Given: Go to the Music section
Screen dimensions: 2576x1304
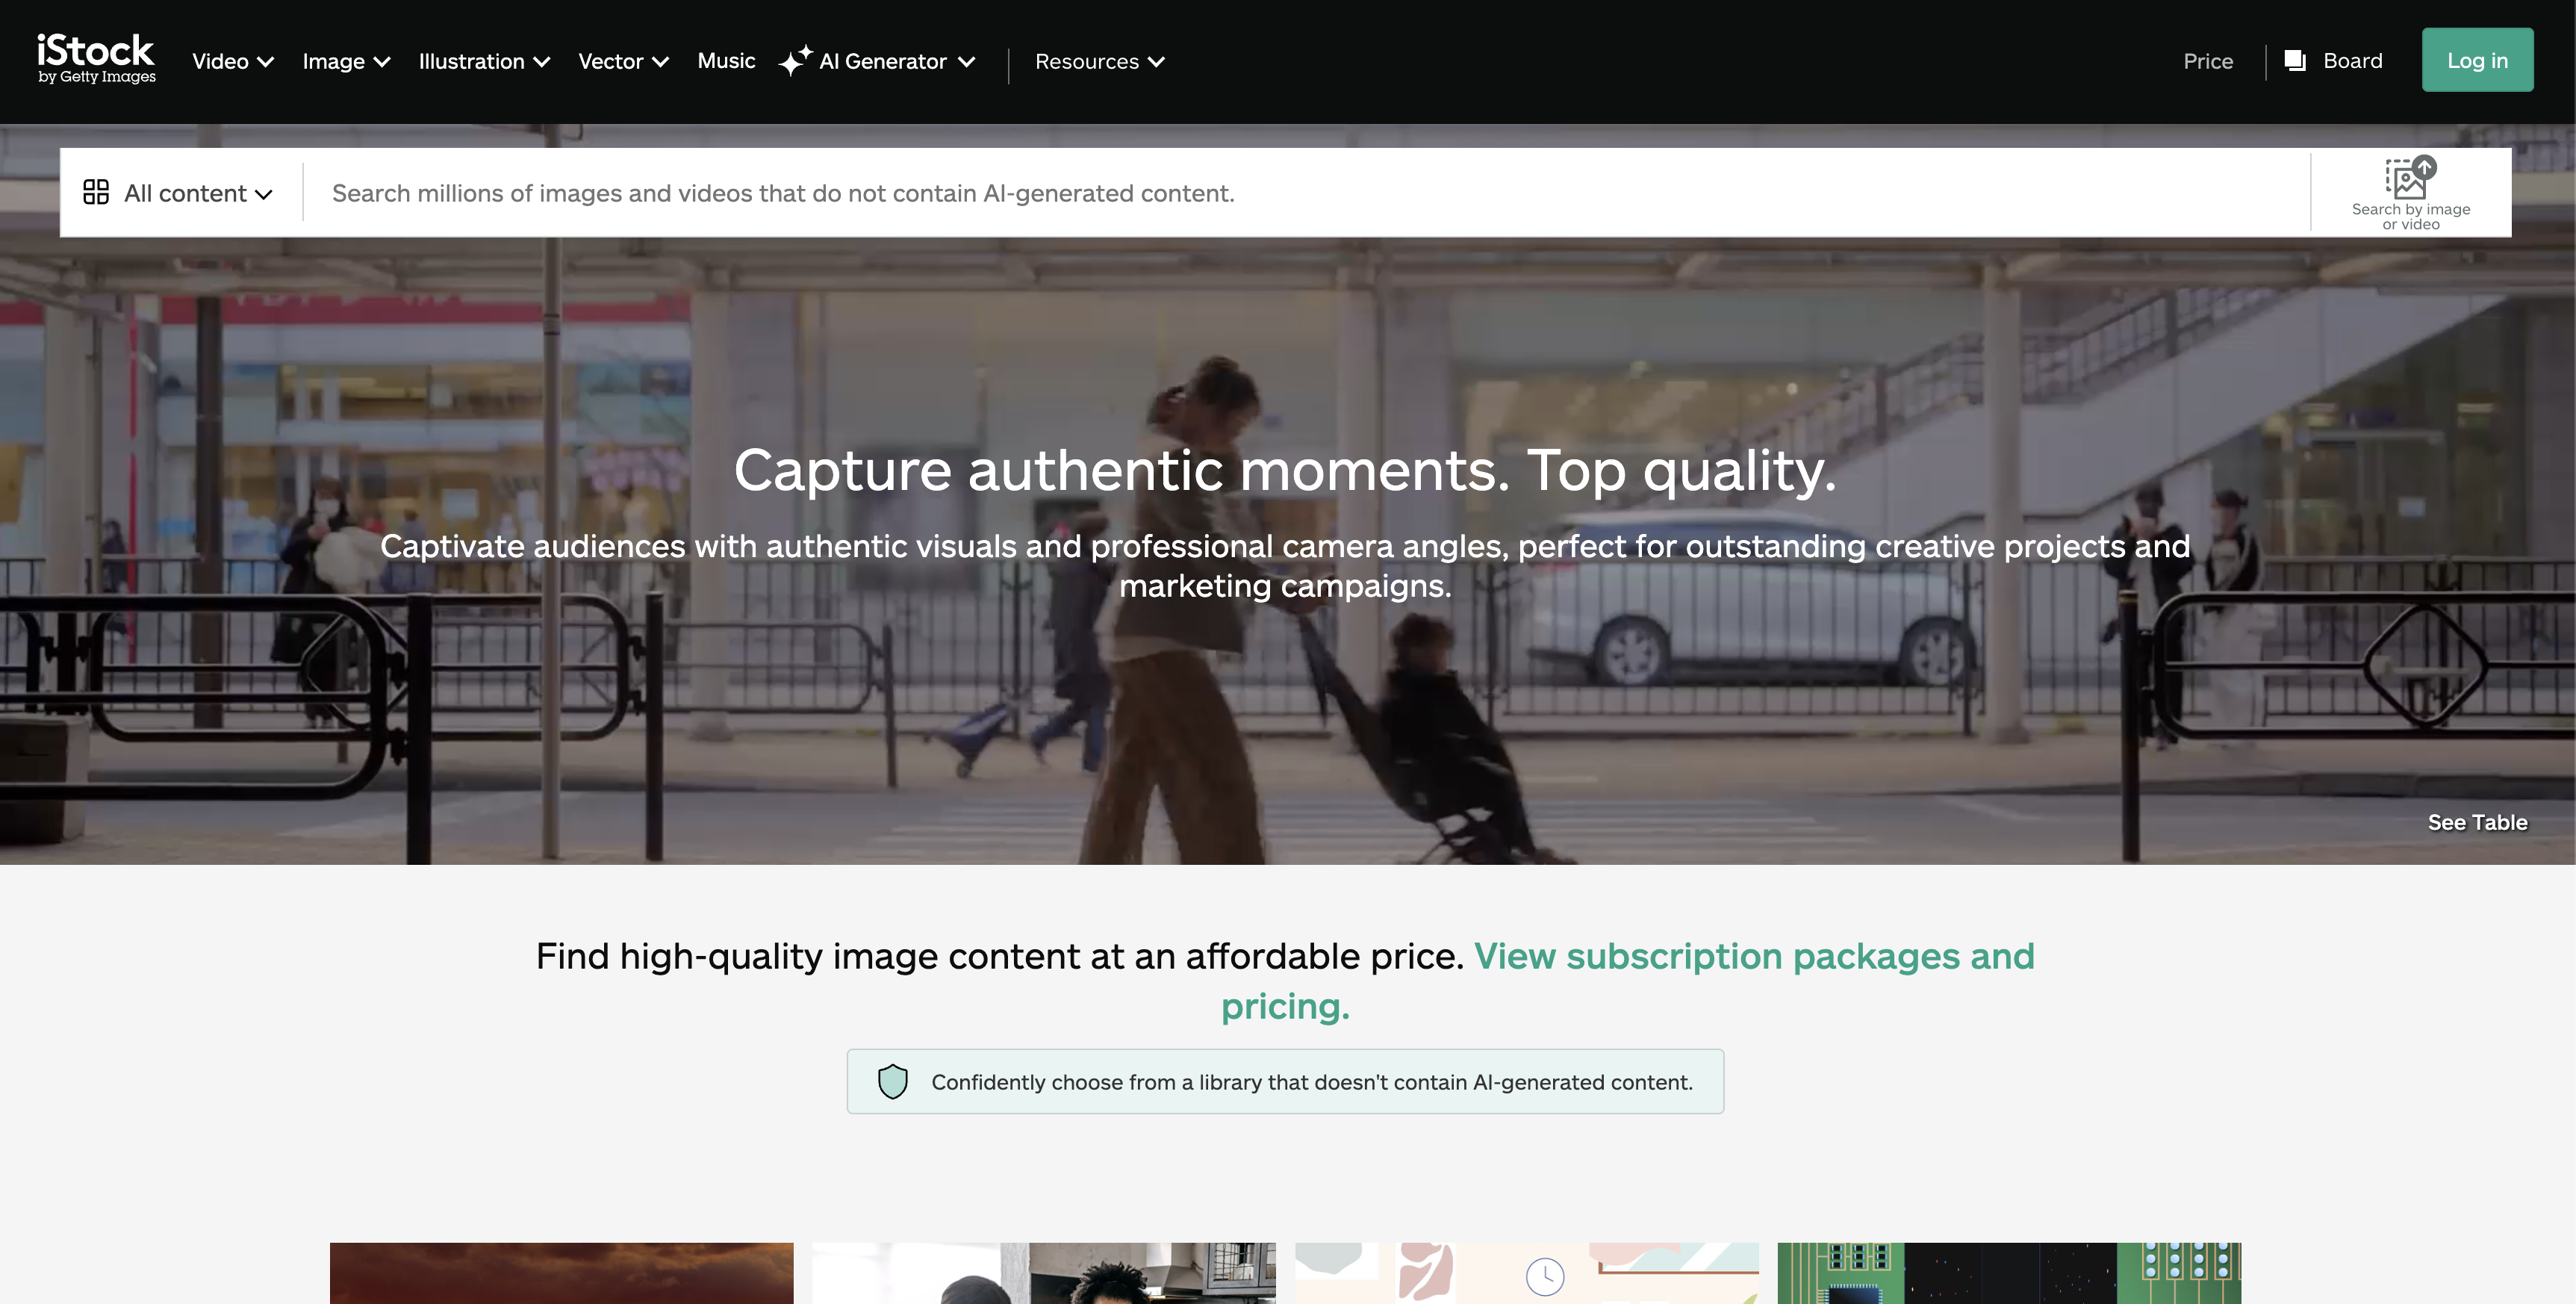Looking at the screenshot, I should [x=726, y=61].
